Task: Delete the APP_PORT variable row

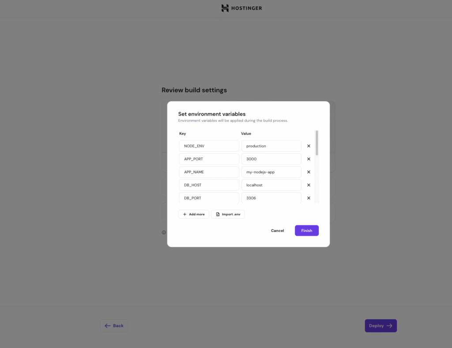Action: [x=309, y=159]
